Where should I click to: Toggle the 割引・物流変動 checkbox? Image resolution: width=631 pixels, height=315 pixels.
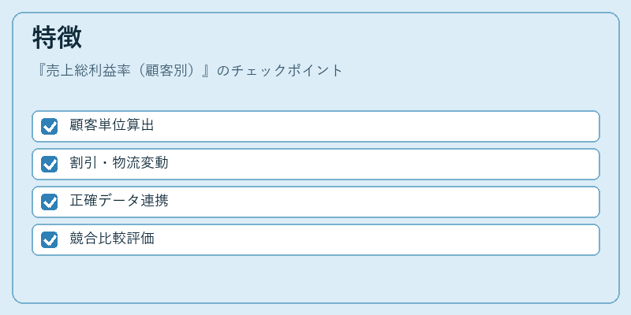(x=49, y=165)
